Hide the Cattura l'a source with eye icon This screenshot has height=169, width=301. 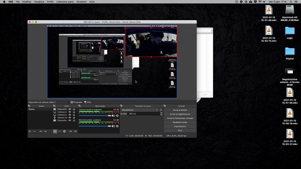tap(70, 118)
